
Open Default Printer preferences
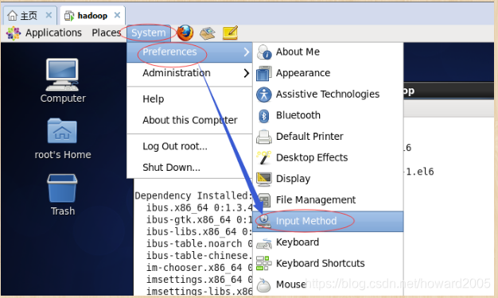[328, 137]
